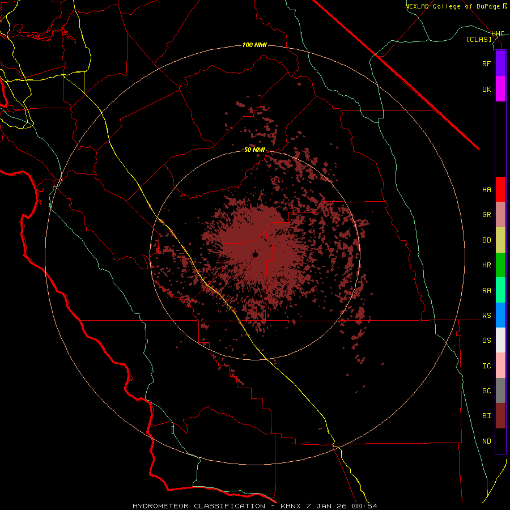Click the RA light green legend swatch

pos(500,290)
